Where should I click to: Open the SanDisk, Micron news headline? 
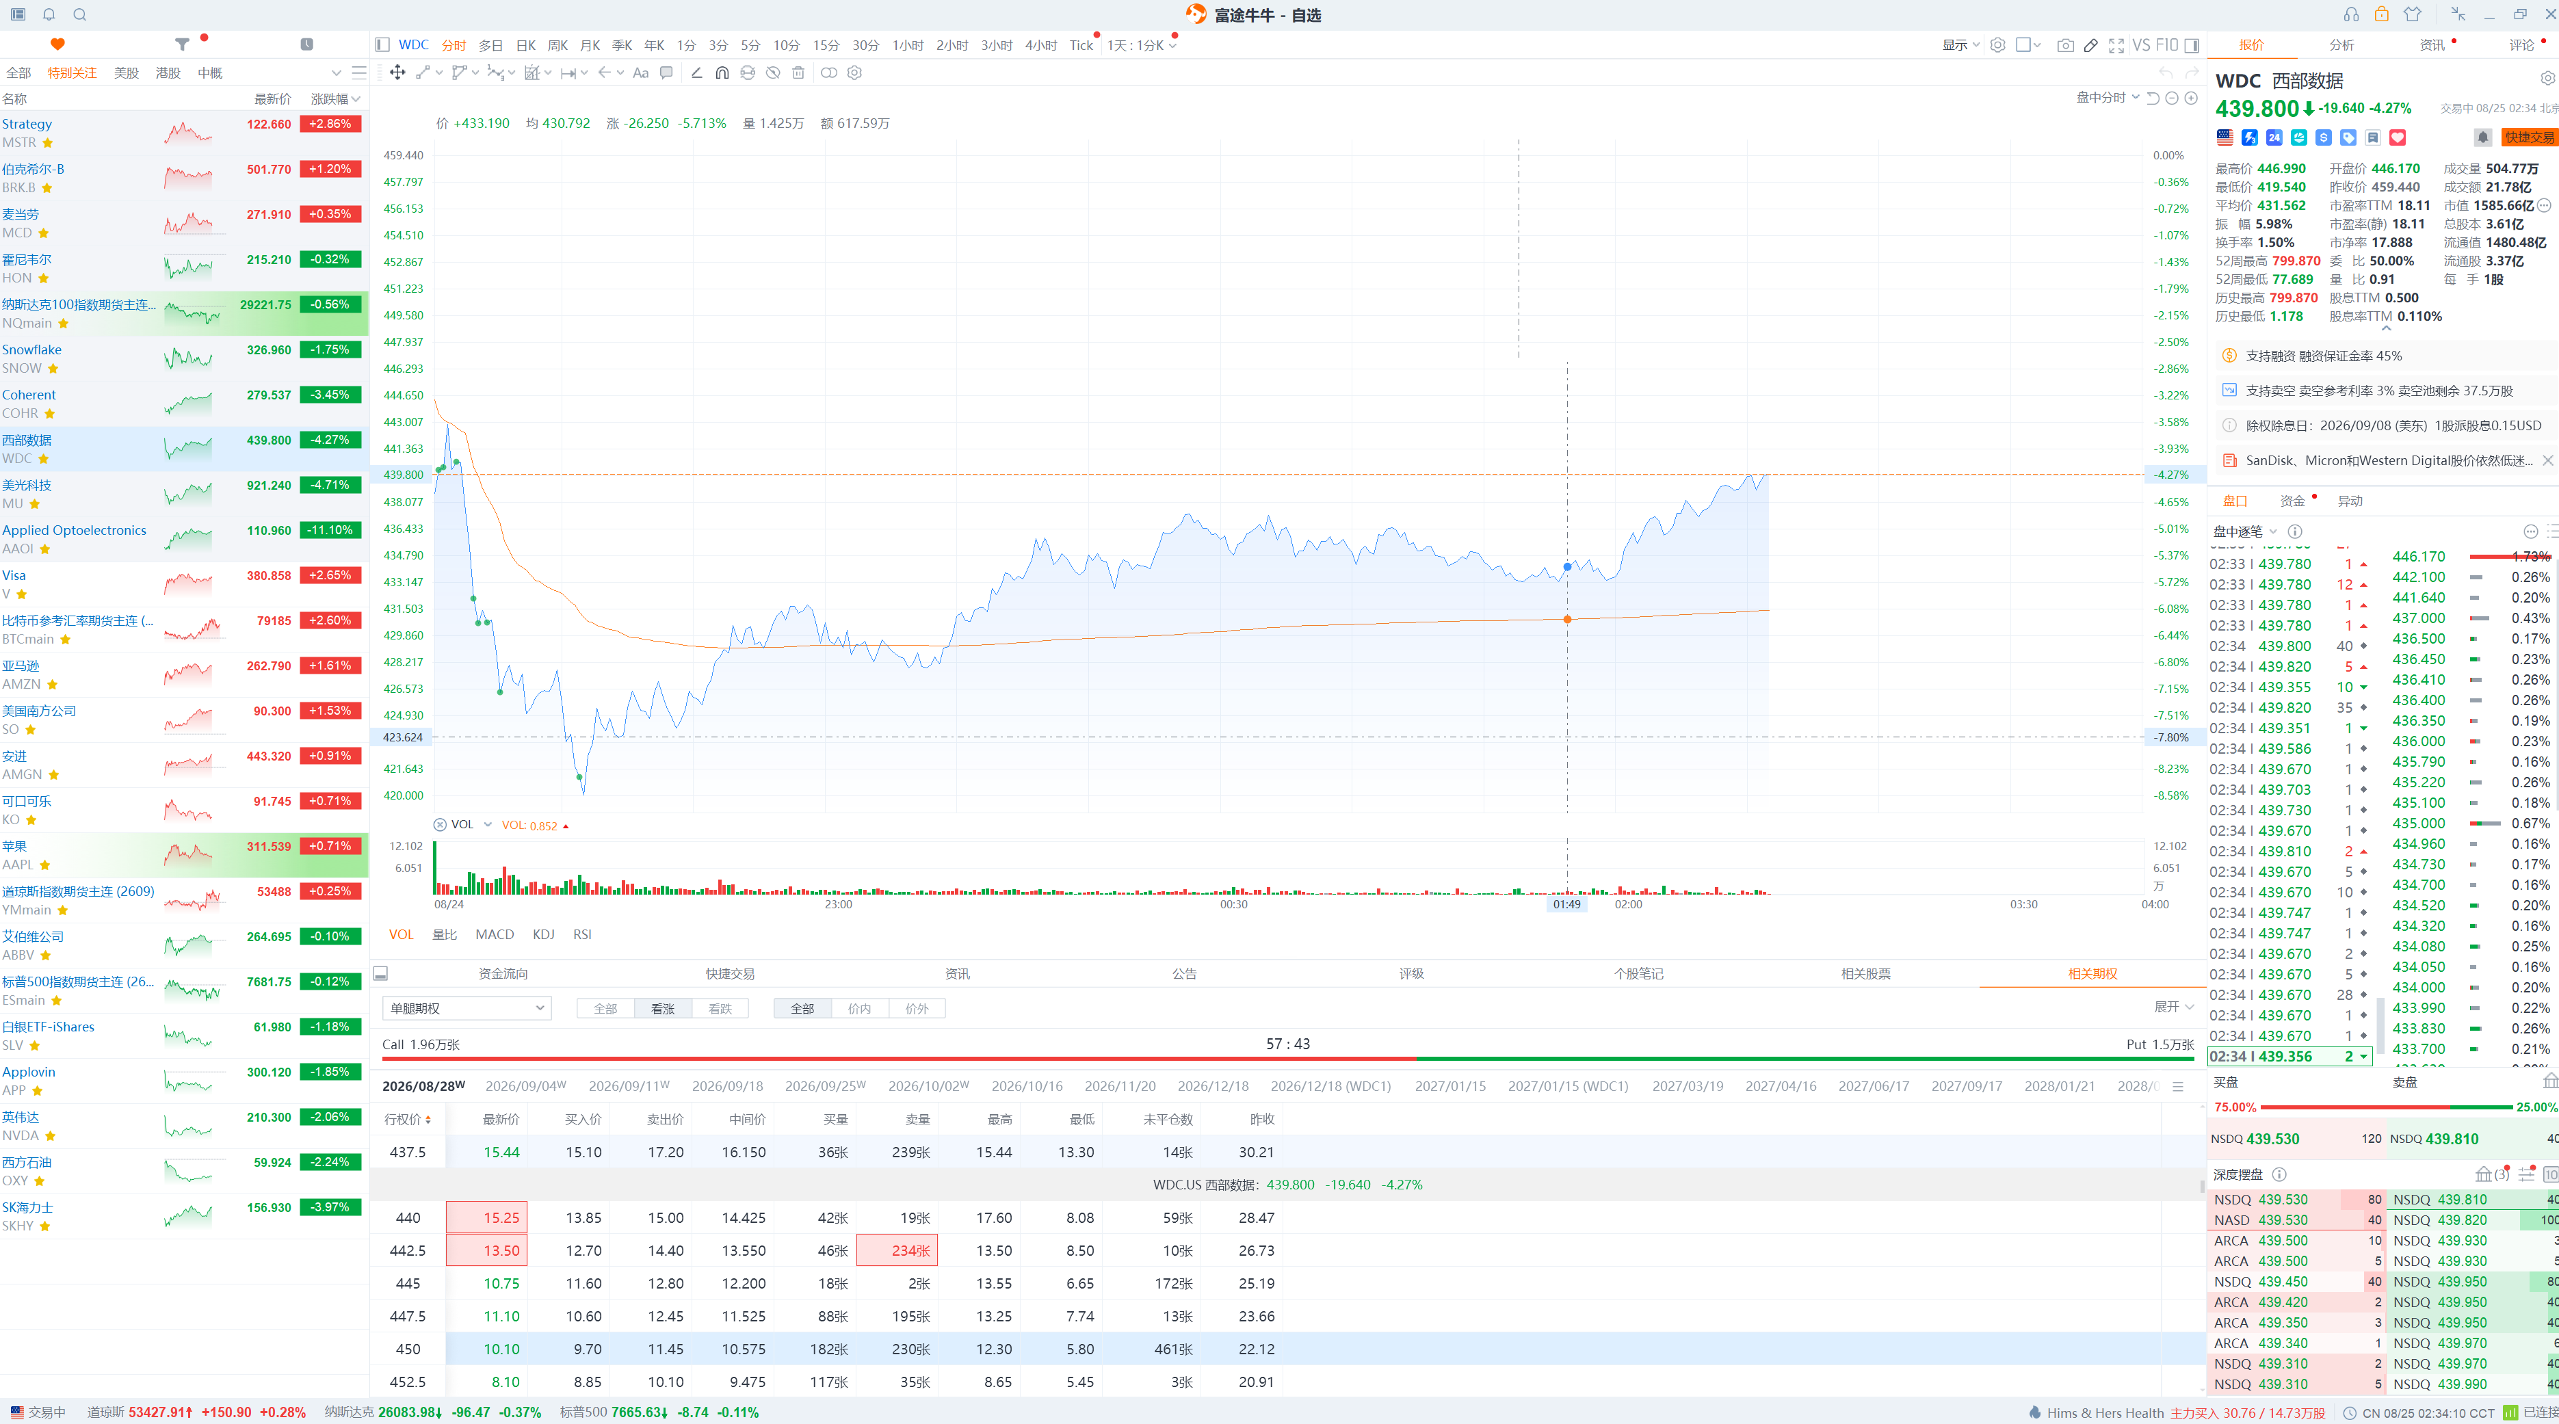pos(2388,461)
